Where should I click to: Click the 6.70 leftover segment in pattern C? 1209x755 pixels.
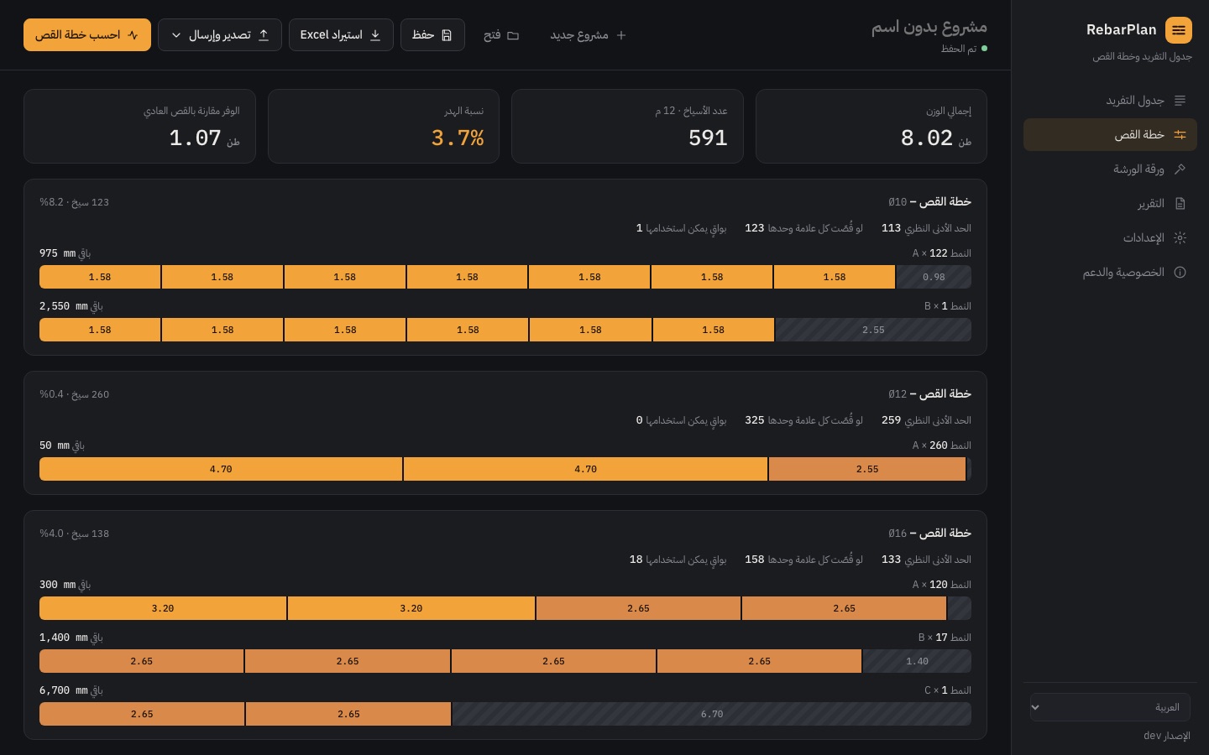pyautogui.click(x=712, y=714)
